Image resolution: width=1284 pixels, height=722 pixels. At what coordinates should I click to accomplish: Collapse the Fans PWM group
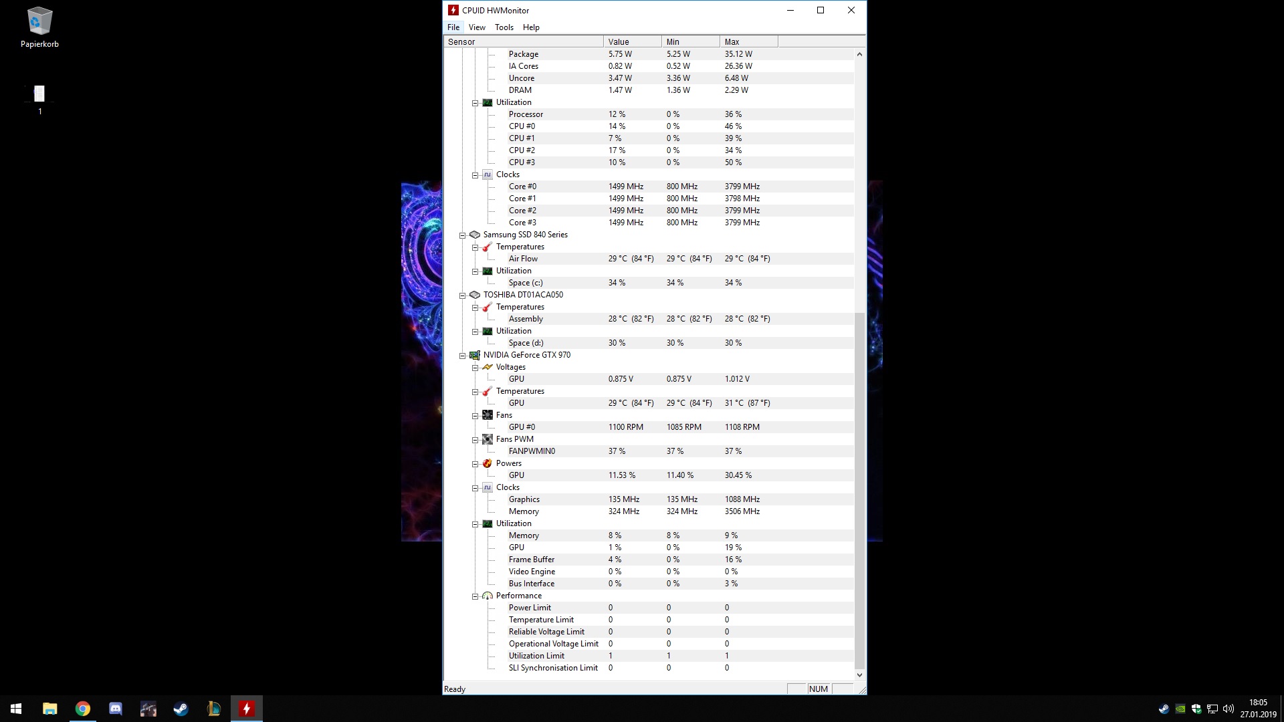(x=475, y=440)
